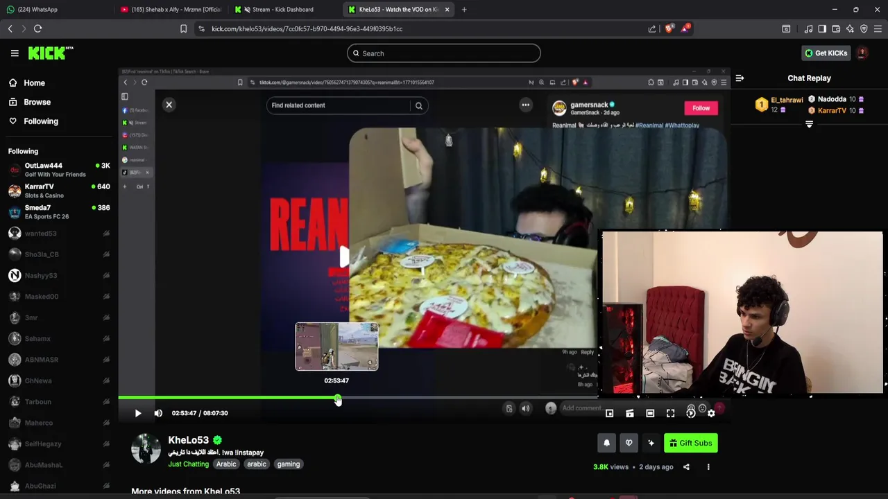Image resolution: width=888 pixels, height=499 pixels.
Task: Toggle theater mode in Kick player
Action: point(650,413)
